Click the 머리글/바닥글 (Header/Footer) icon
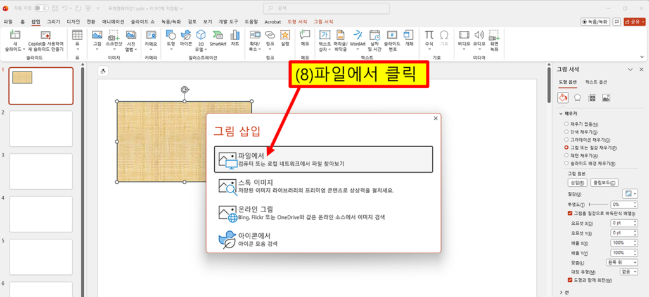This screenshot has height=297, width=649. [x=340, y=35]
